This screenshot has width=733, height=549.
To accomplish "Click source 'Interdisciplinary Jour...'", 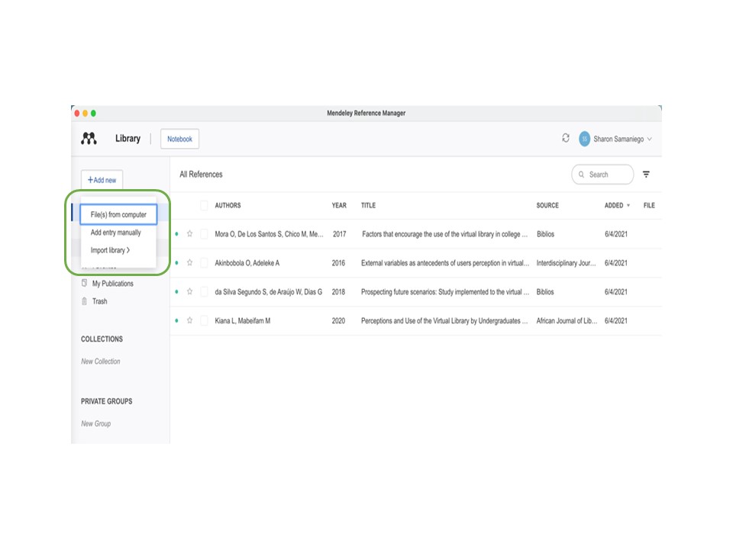I will pyautogui.click(x=566, y=263).
